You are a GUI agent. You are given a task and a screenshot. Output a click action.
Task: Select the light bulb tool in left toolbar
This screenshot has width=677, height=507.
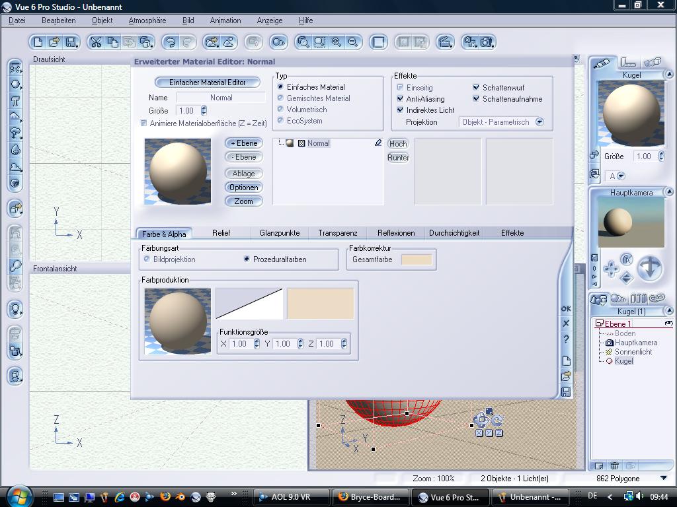[x=16, y=309]
